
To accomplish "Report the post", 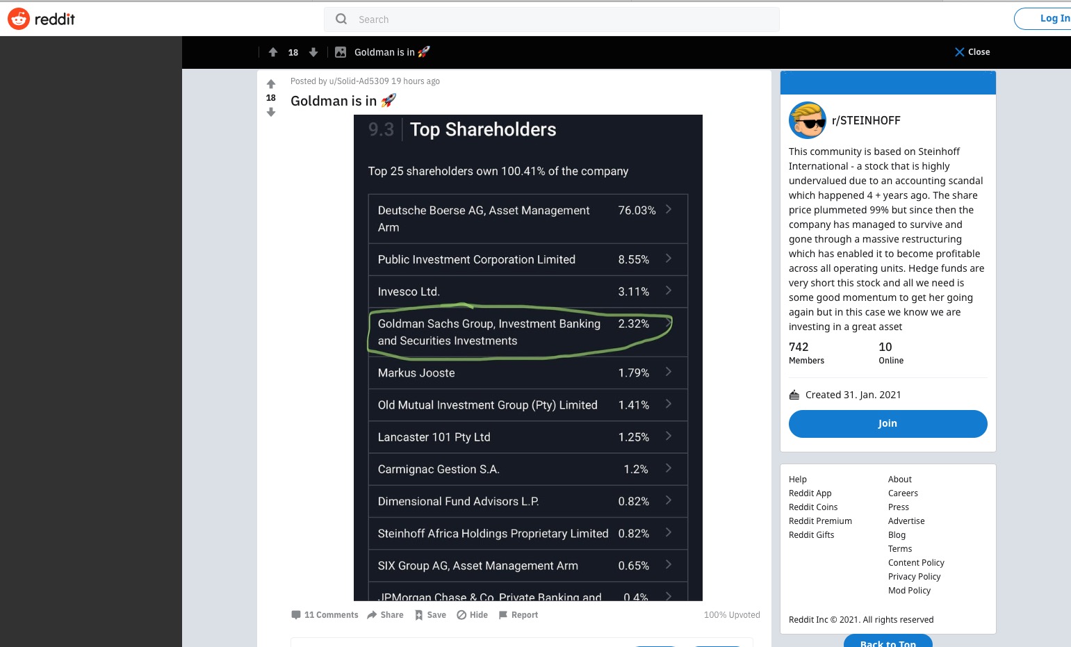I will [518, 615].
